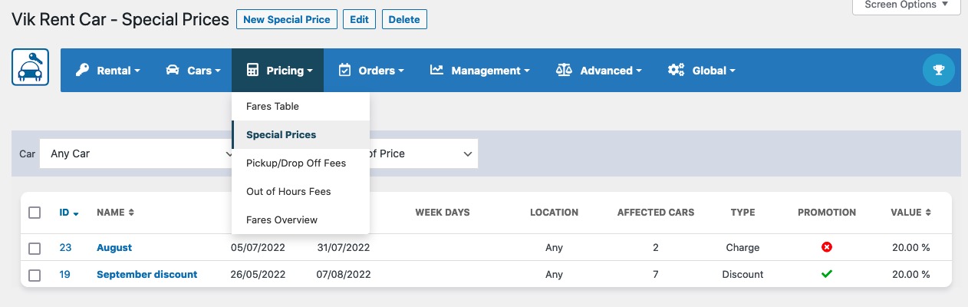968x307 pixels.
Task: Select Fares Overview menu entry
Action: tap(301, 220)
